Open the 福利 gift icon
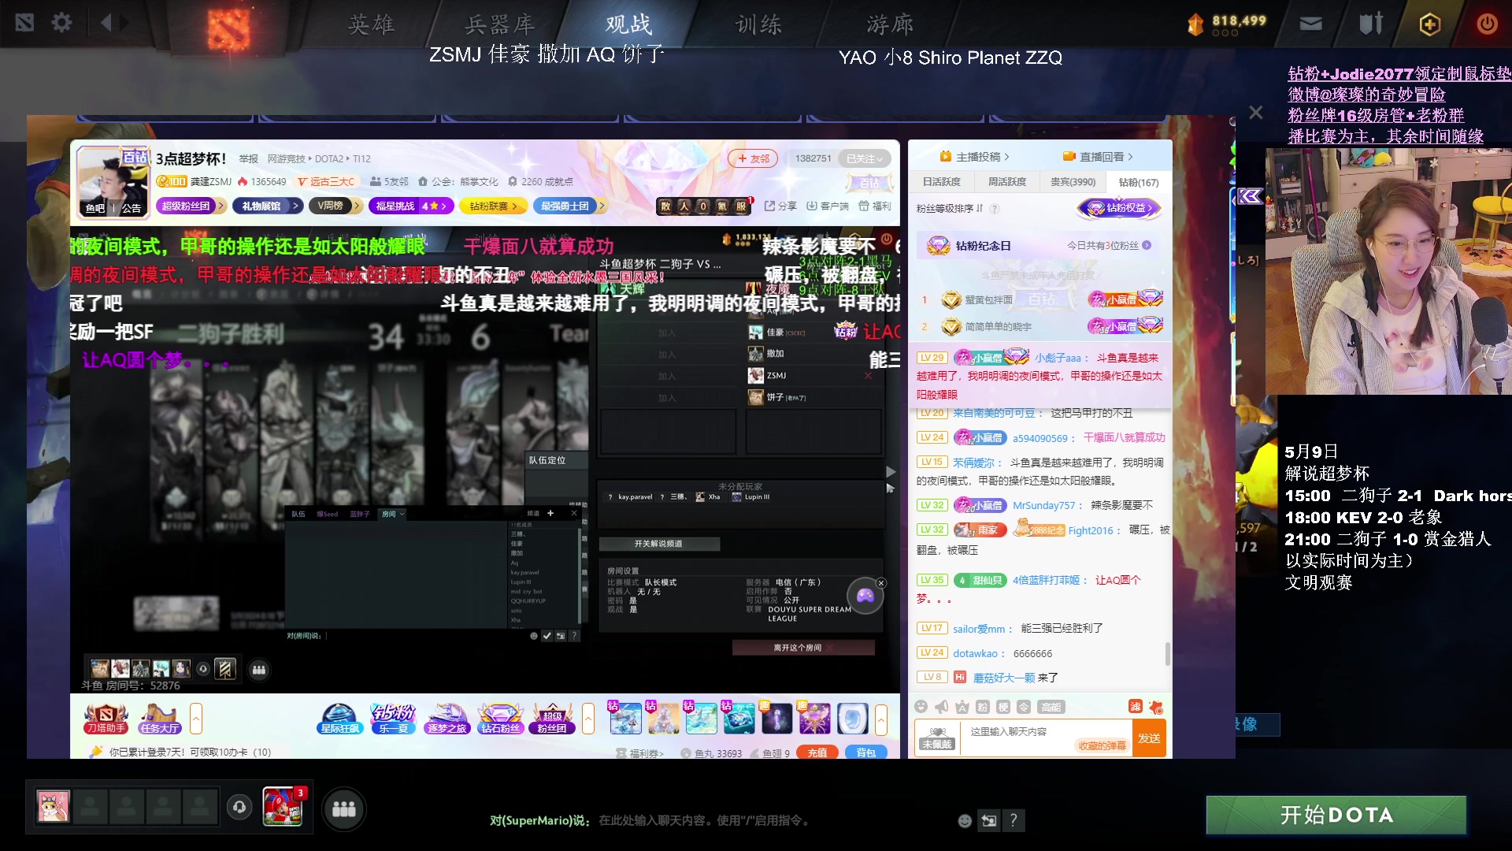This screenshot has width=1512, height=851. coord(875,206)
